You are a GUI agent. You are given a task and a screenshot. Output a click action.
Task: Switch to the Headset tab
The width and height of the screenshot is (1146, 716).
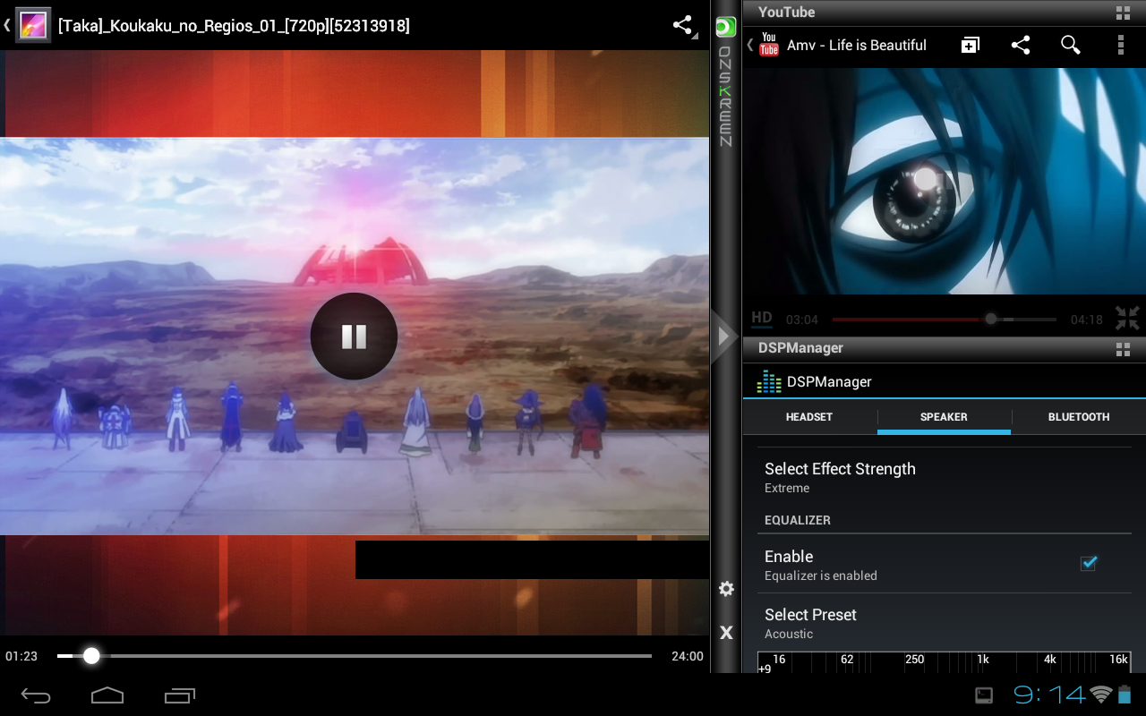coord(809,417)
